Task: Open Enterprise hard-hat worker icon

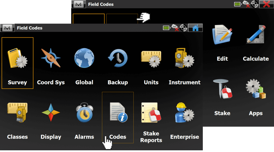Action: [x=184, y=112]
